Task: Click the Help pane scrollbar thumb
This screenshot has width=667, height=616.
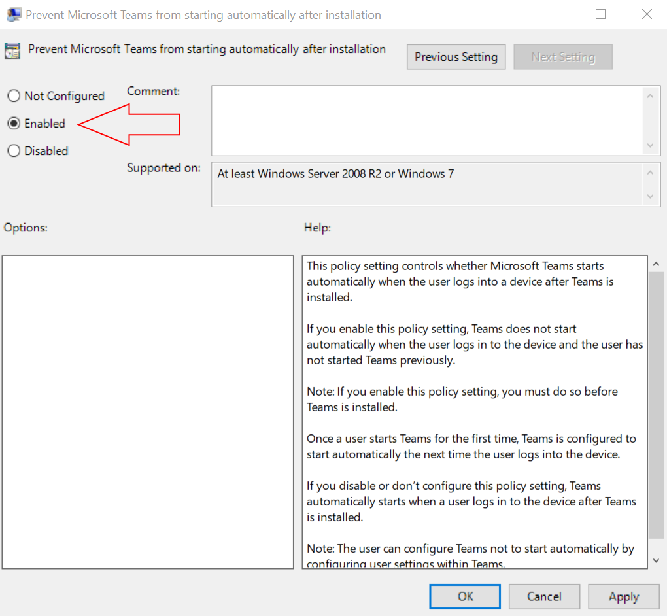Action: pyautogui.click(x=656, y=405)
